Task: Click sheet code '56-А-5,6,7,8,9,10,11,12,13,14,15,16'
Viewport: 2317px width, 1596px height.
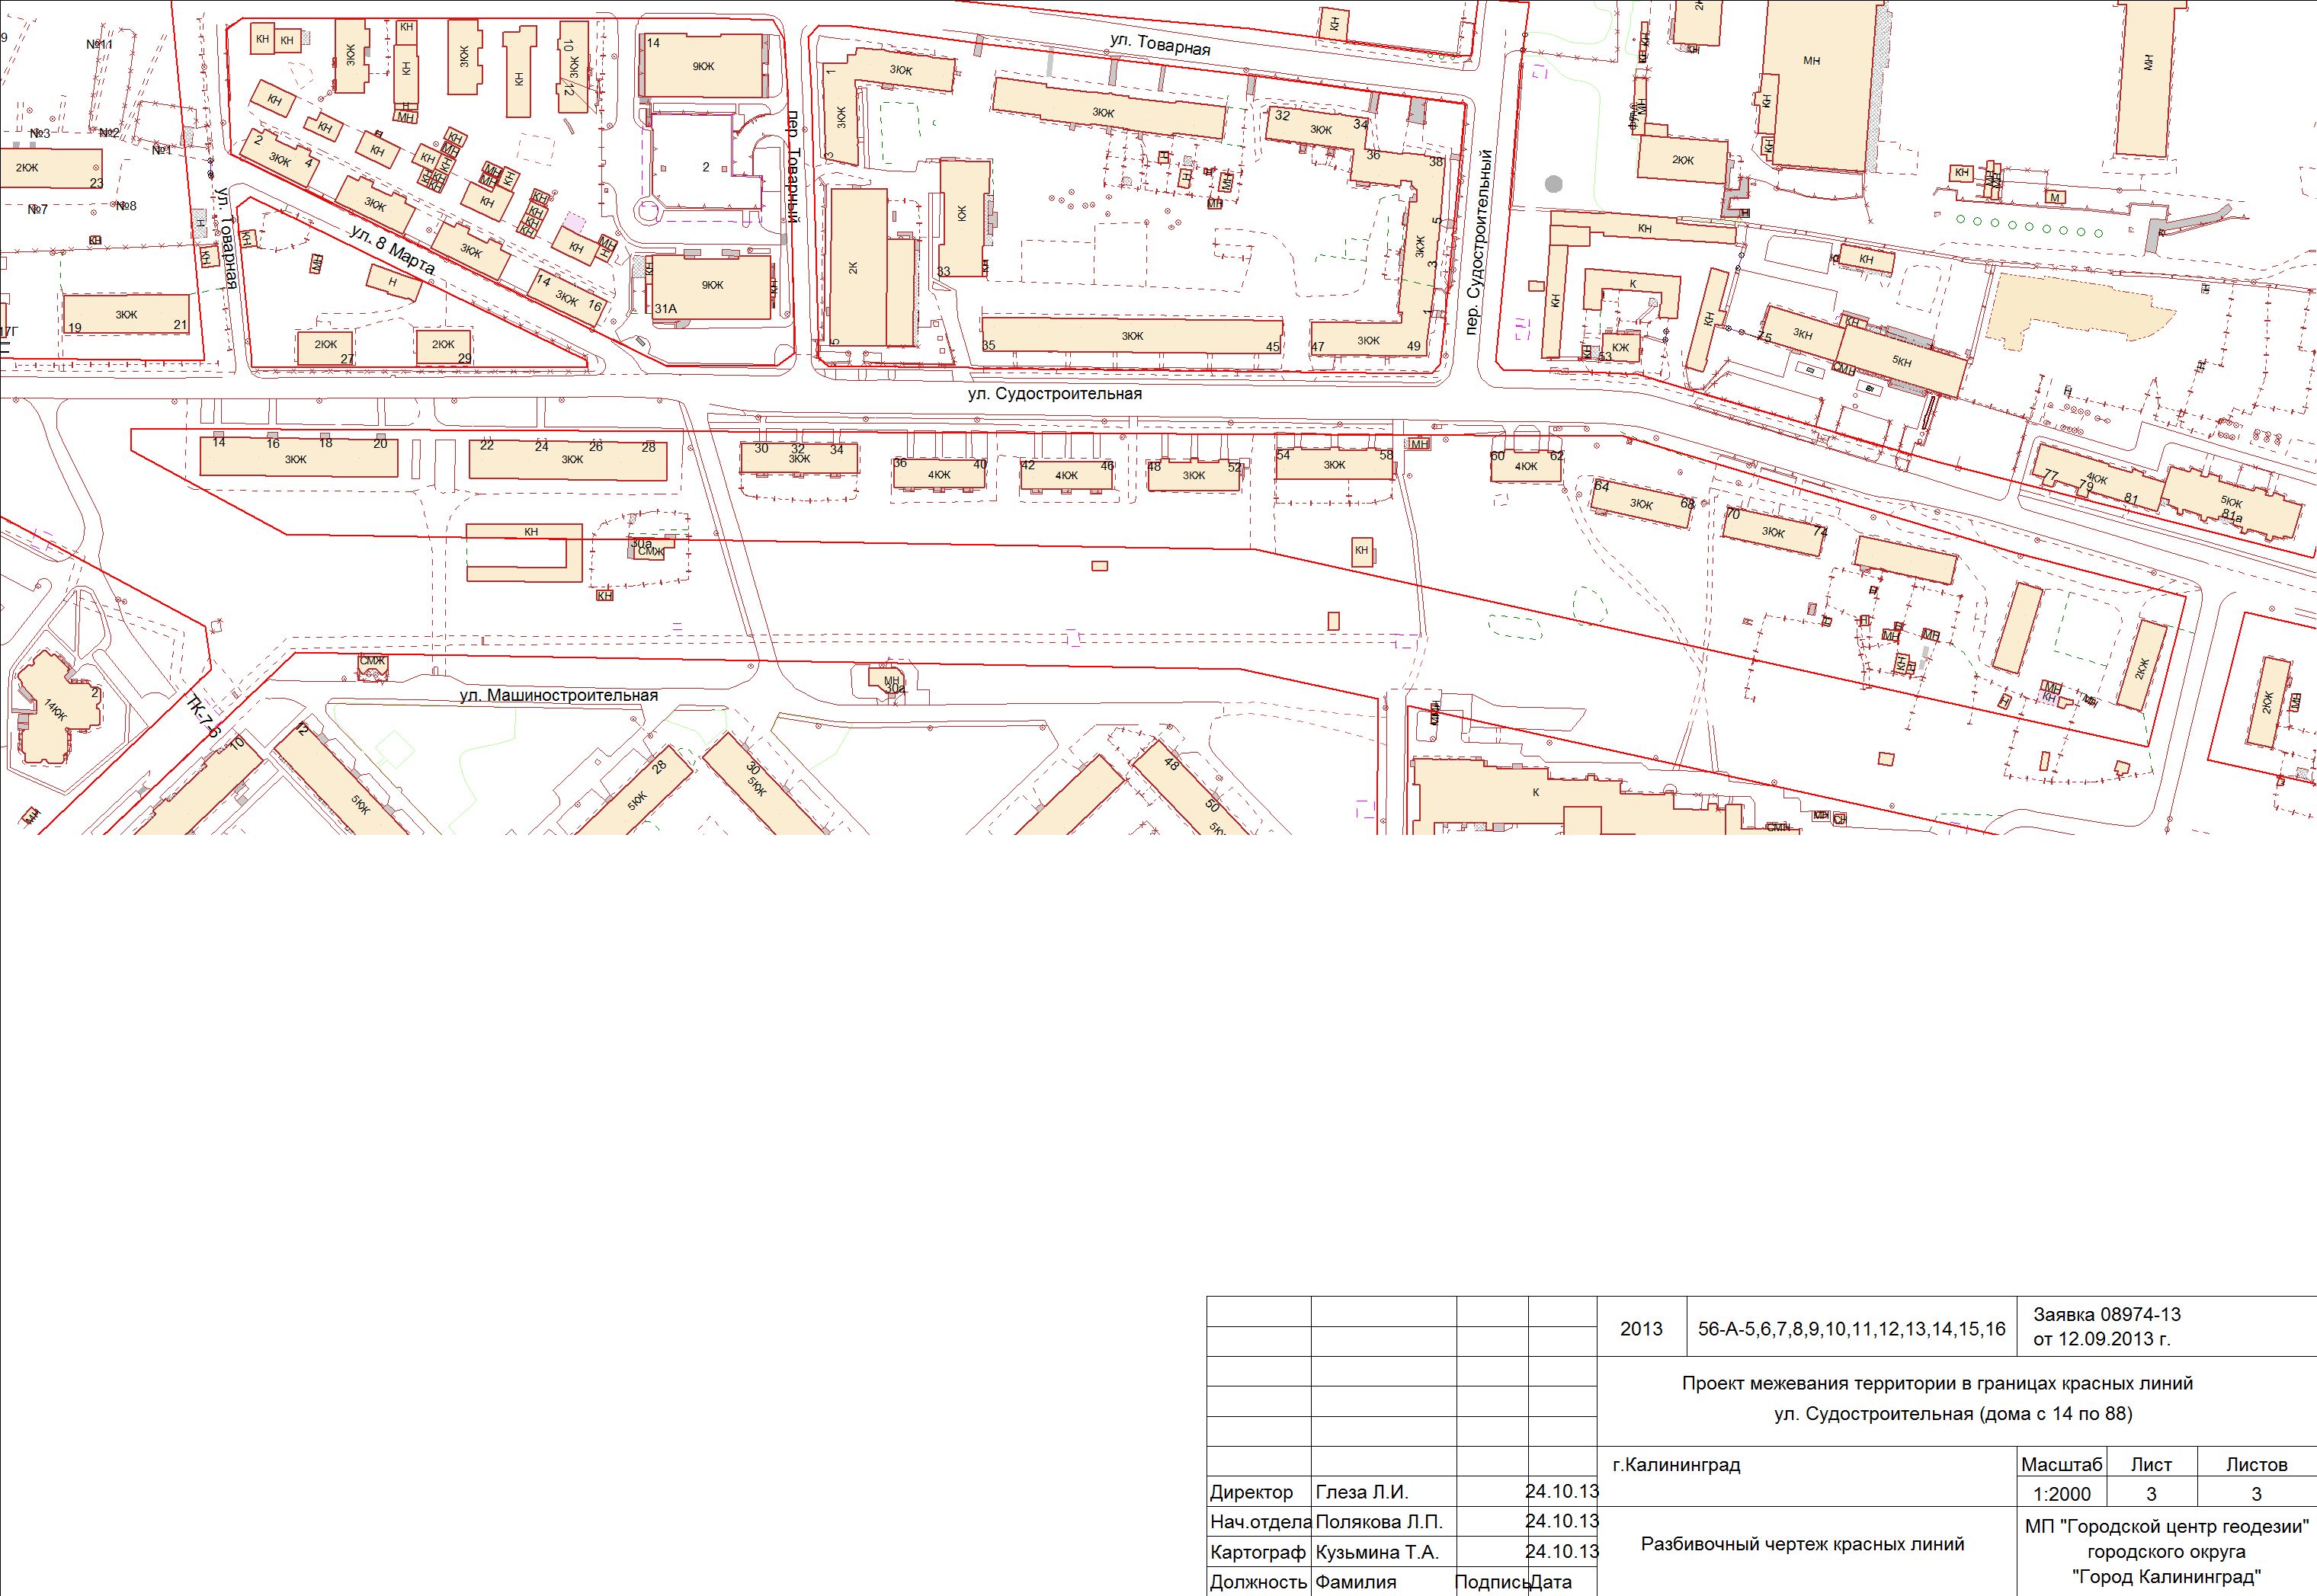Action: click(x=1851, y=1329)
